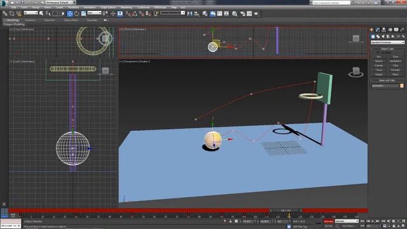Click the object color swatch

pyautogui.click(x=402, y=86)
